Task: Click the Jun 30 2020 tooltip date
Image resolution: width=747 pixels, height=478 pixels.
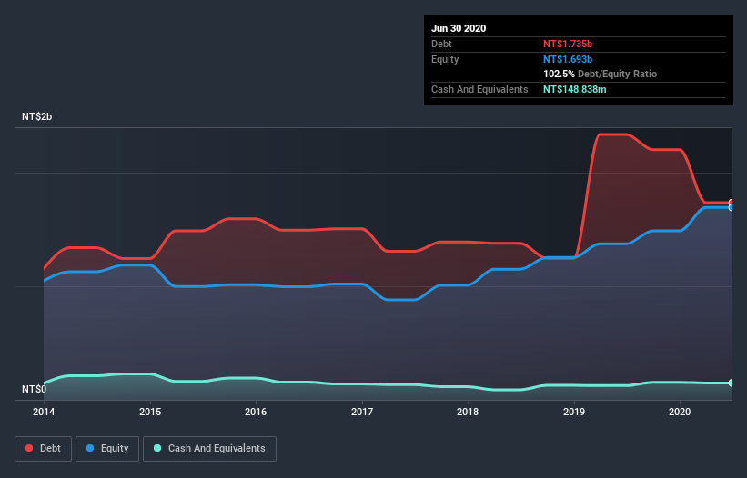Action: [459, 28]
